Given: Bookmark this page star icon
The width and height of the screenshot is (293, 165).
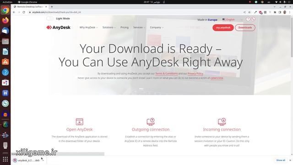Looking at the screenshot, I should click(249, 12).
